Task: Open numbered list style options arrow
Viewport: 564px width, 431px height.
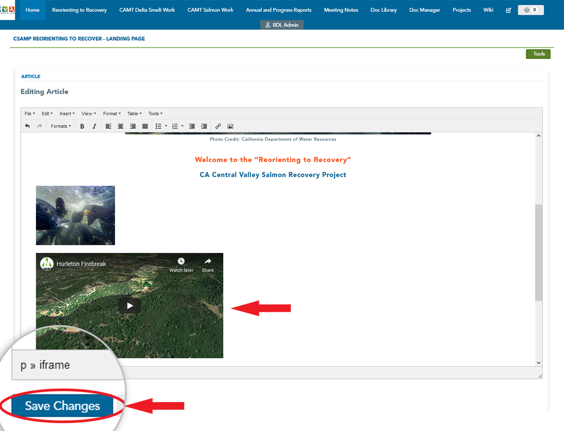Action: [182, 126]
